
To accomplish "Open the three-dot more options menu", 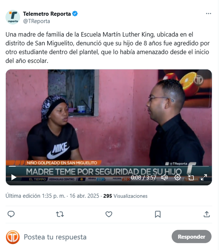I will (x=208, y=13).
